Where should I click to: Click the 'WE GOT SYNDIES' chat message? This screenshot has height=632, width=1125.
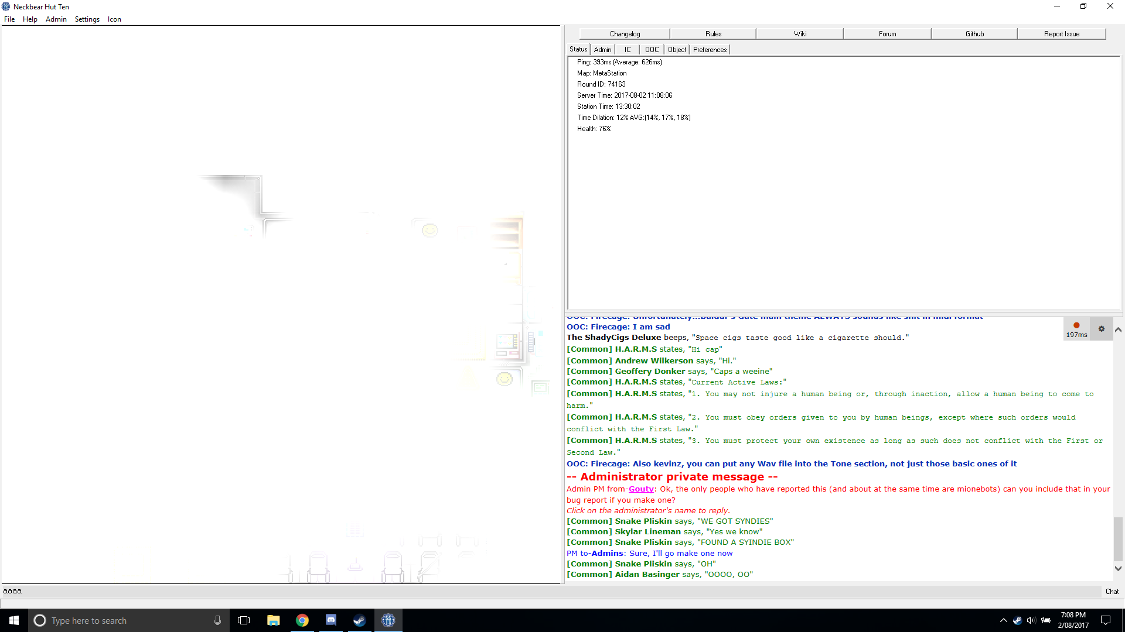coord(670,521)
